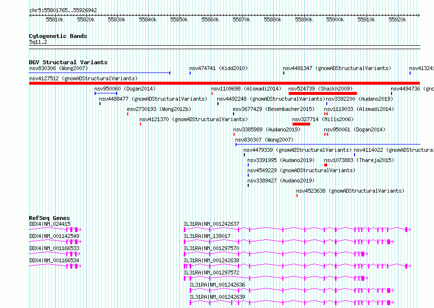This screenshot has height=308, width=434.
Task: Click the nsv830306 (Wong2007) variant label
Action: 59,68
